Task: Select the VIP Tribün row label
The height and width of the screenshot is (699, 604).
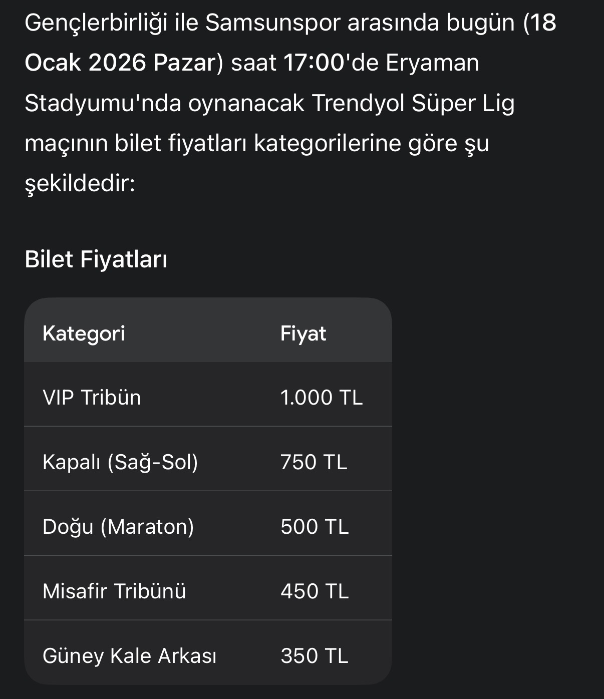Action: tap(92, 398)
